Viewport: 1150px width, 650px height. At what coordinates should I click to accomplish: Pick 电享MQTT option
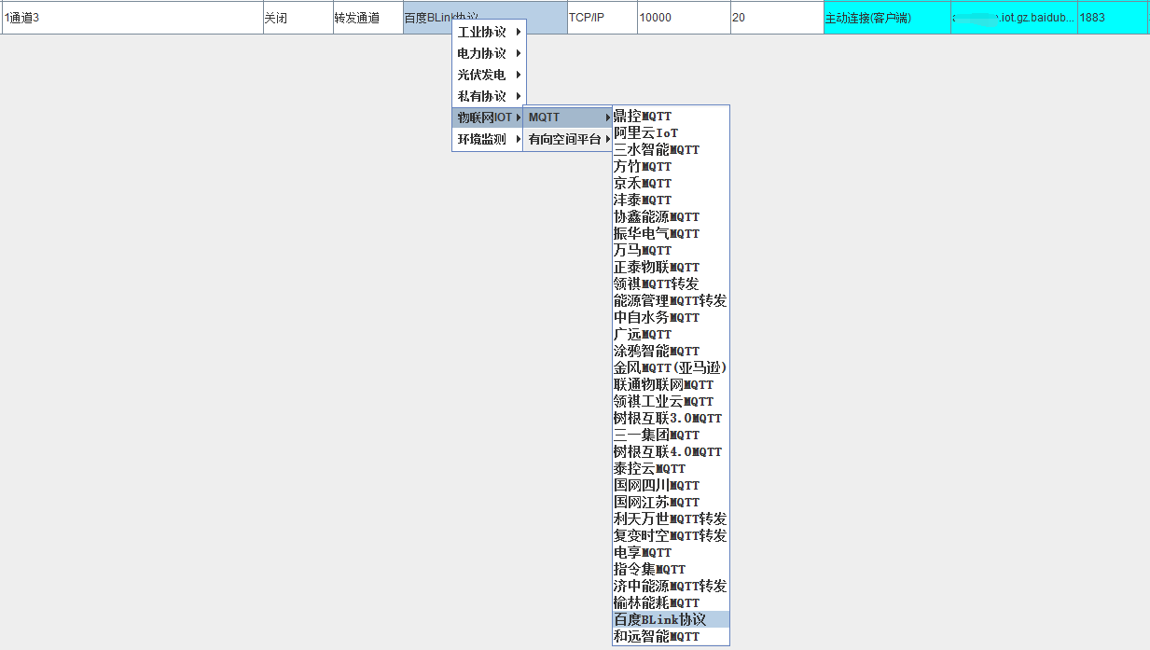[x=671, y=552]
